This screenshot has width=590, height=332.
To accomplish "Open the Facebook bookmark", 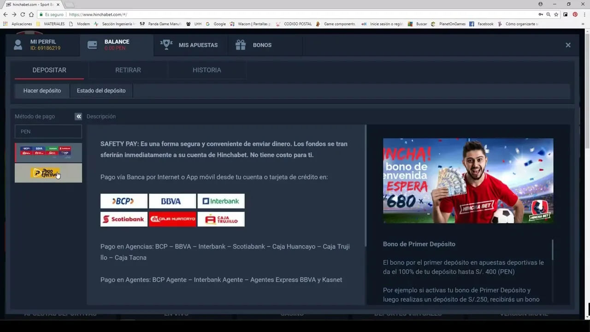I will tap(481, 24).
